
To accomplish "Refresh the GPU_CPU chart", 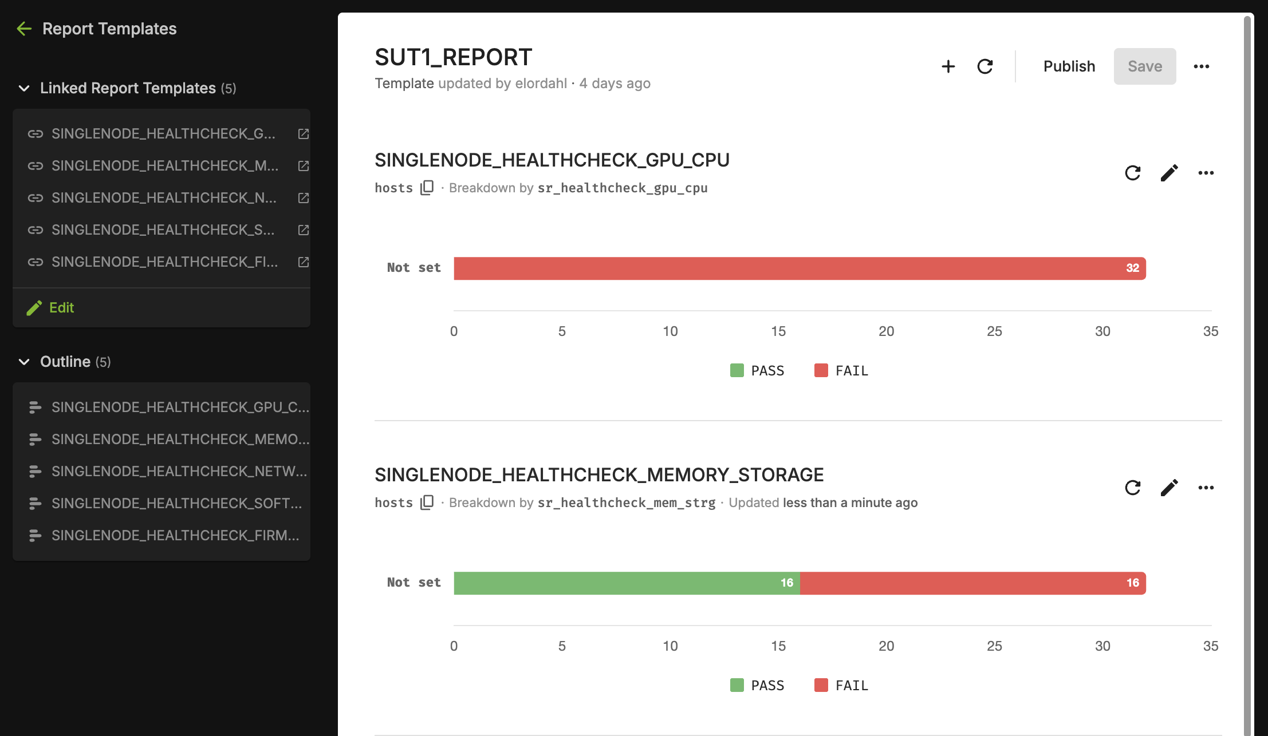I will [1133, 173].
